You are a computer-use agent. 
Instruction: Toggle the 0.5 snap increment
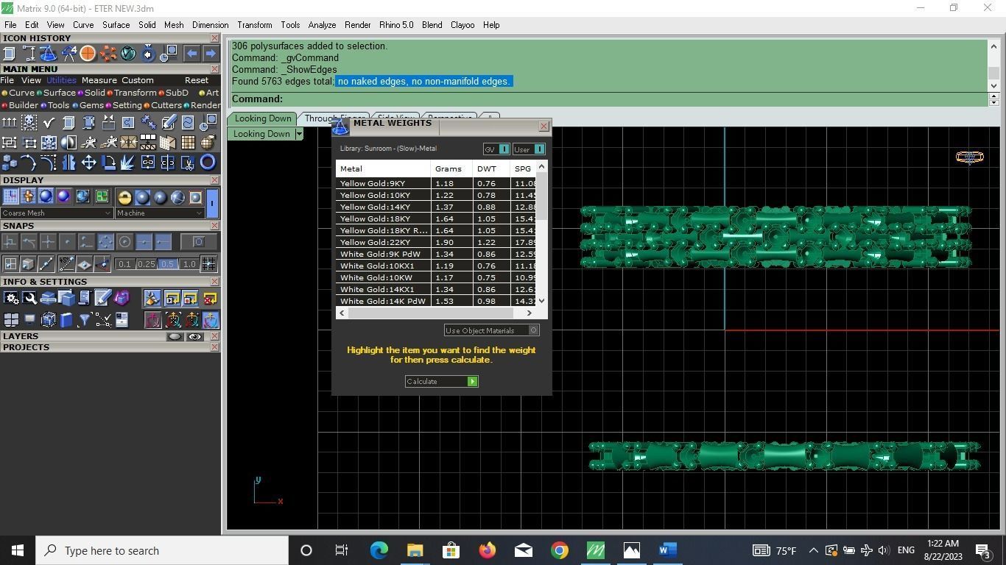coord(168,264)
